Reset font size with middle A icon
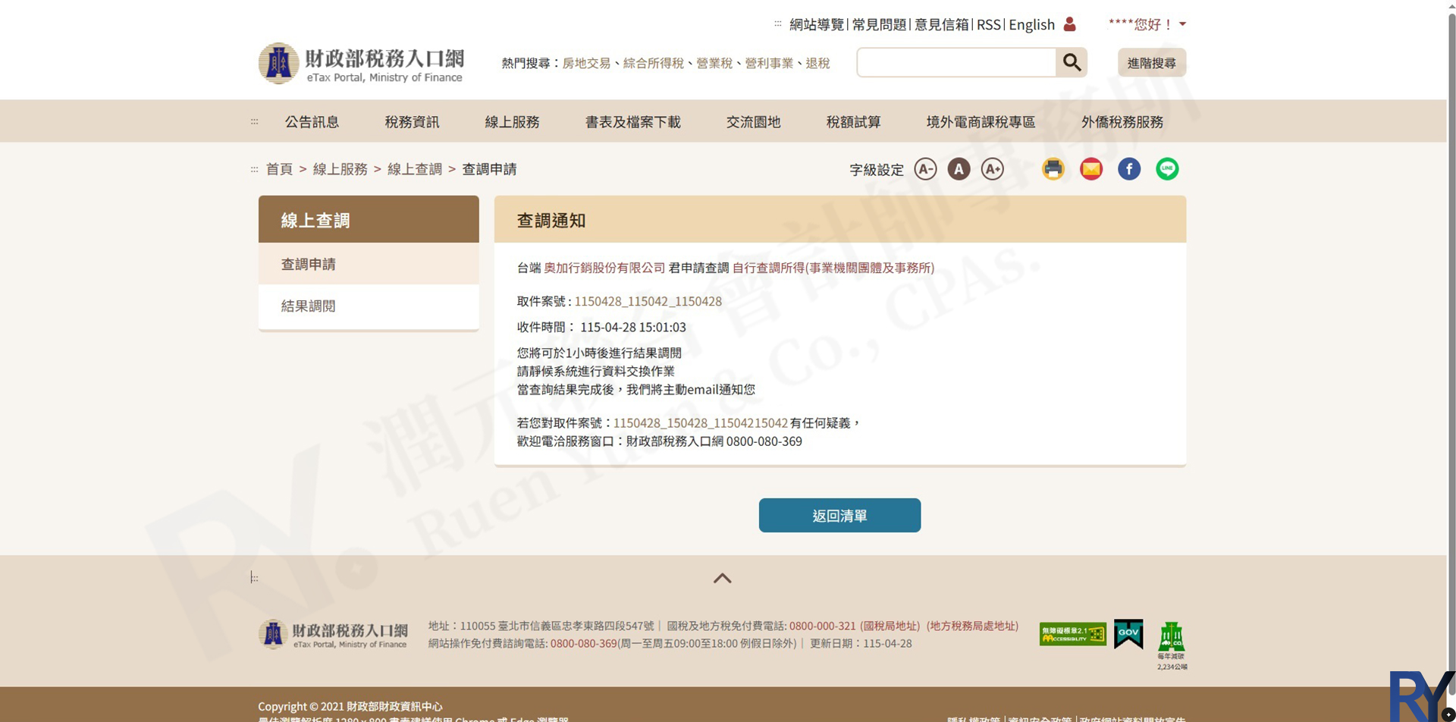Screen dimensions: 1456x722 959,169
